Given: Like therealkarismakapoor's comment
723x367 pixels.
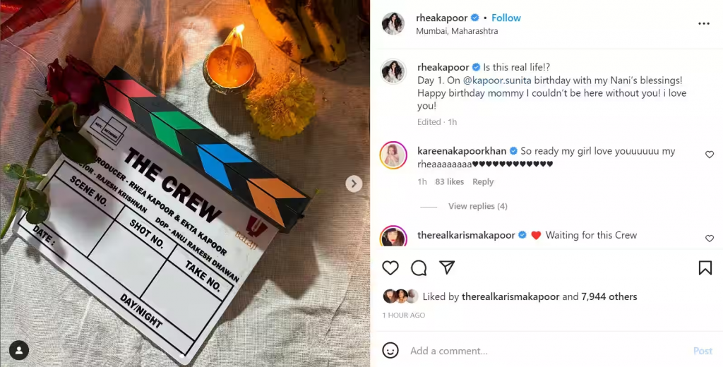Looking at the screenshot, I should click(x=710, y=239).
